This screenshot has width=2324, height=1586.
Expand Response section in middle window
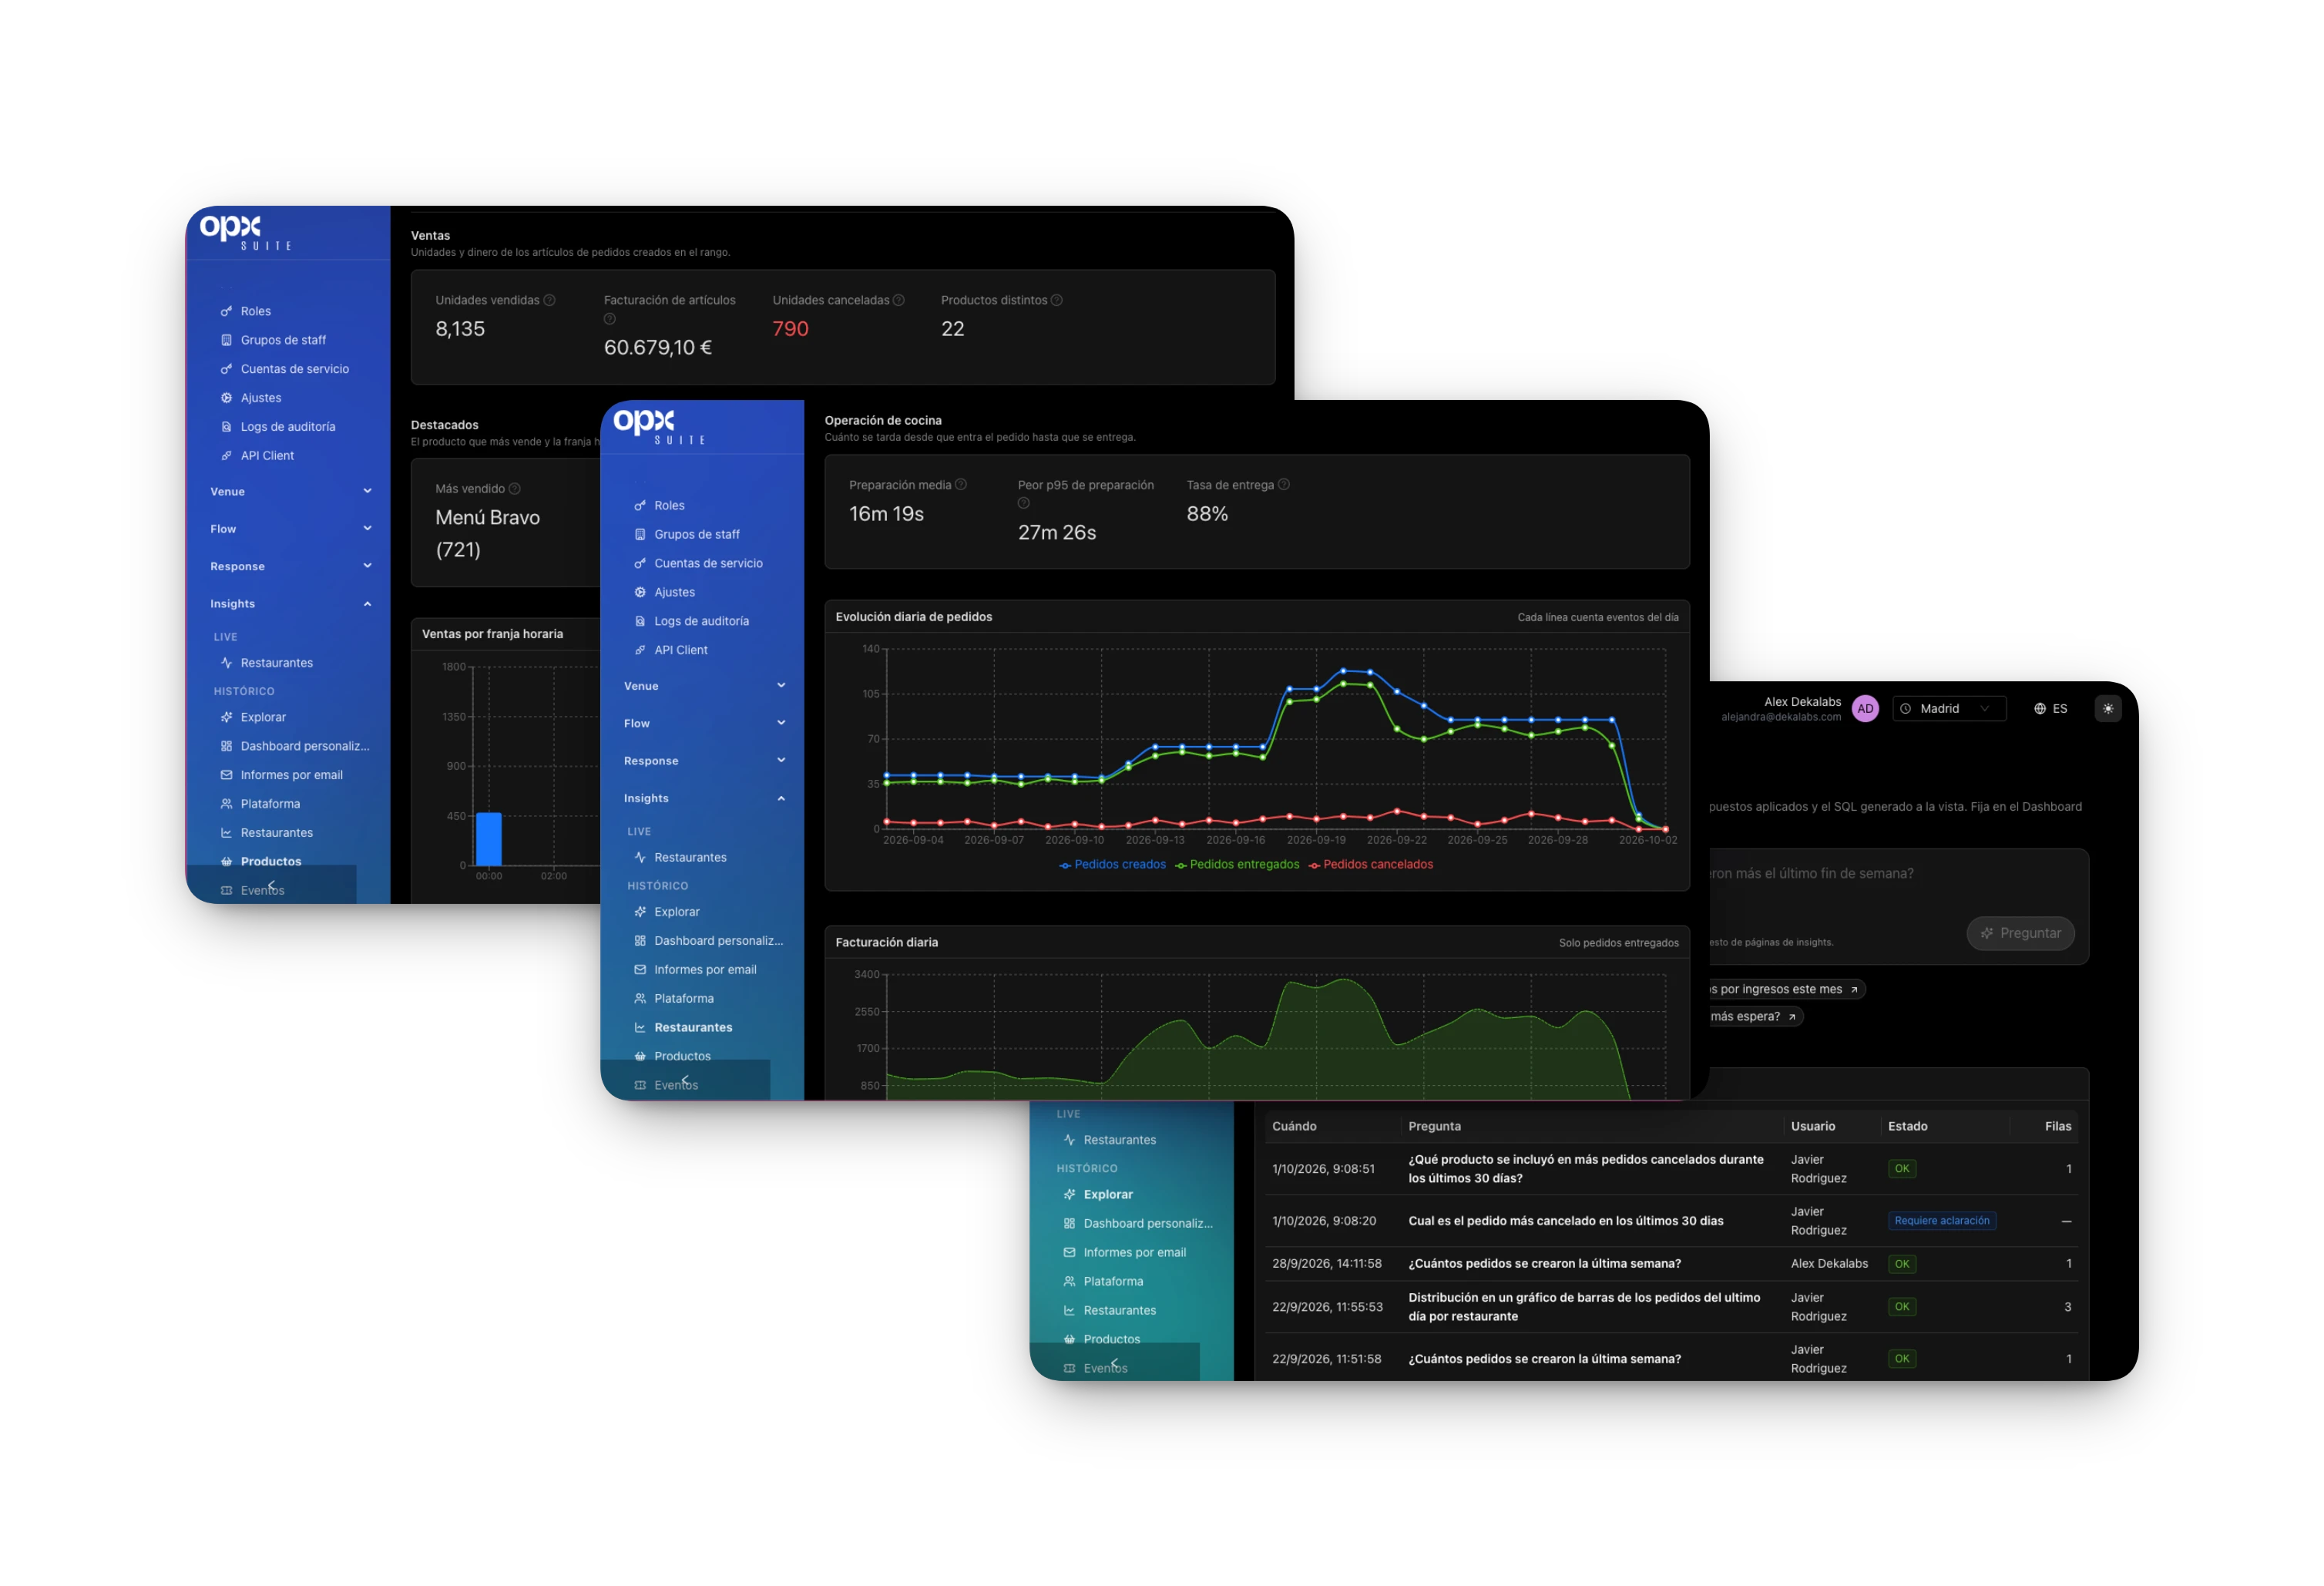point(704,761)
